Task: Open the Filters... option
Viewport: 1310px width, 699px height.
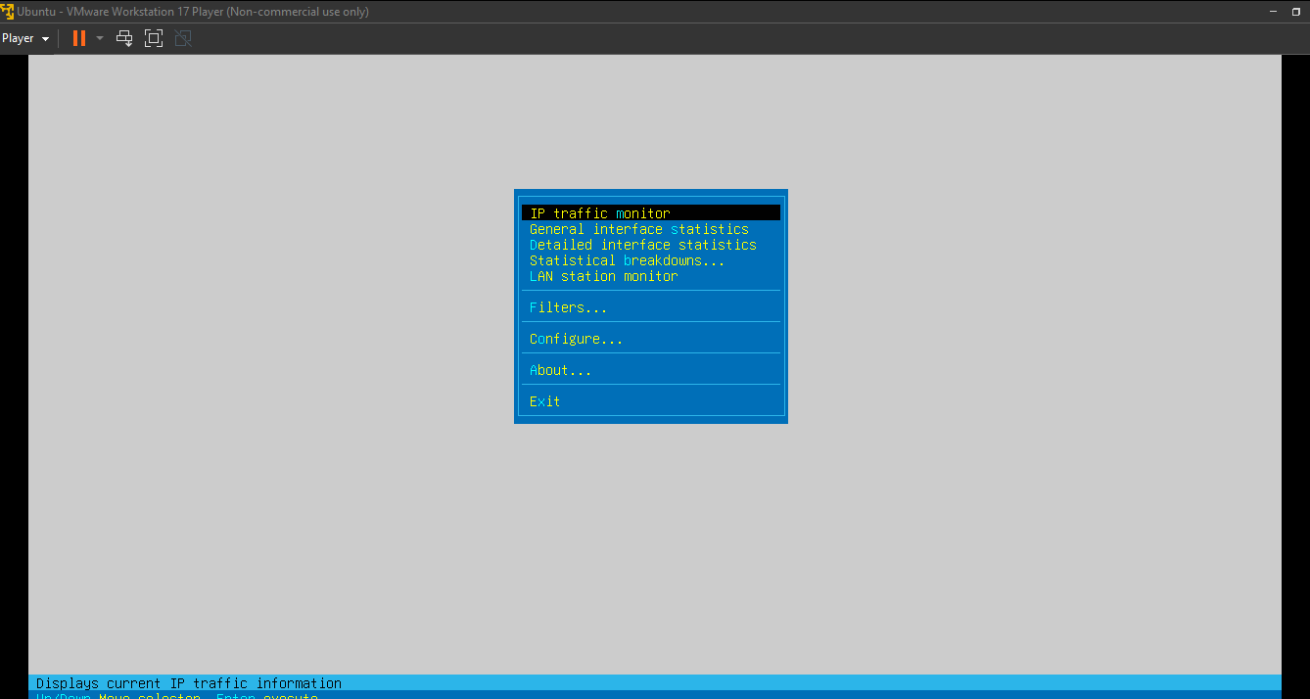Action: tap(568, 307)
